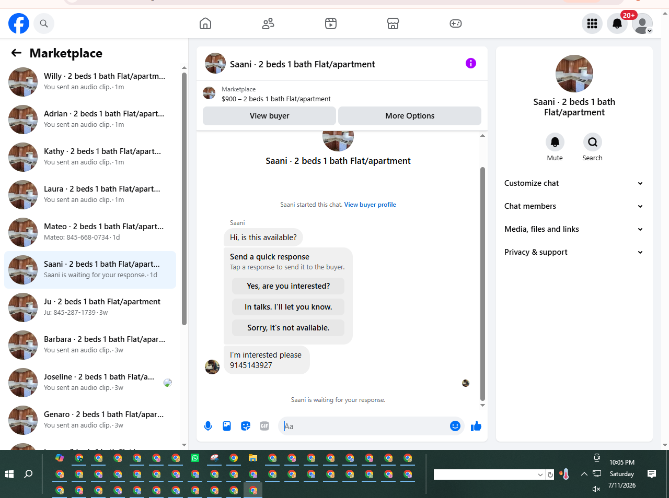Choose a sticker icon
Screen dimensions: 669x498
(246, 426)
